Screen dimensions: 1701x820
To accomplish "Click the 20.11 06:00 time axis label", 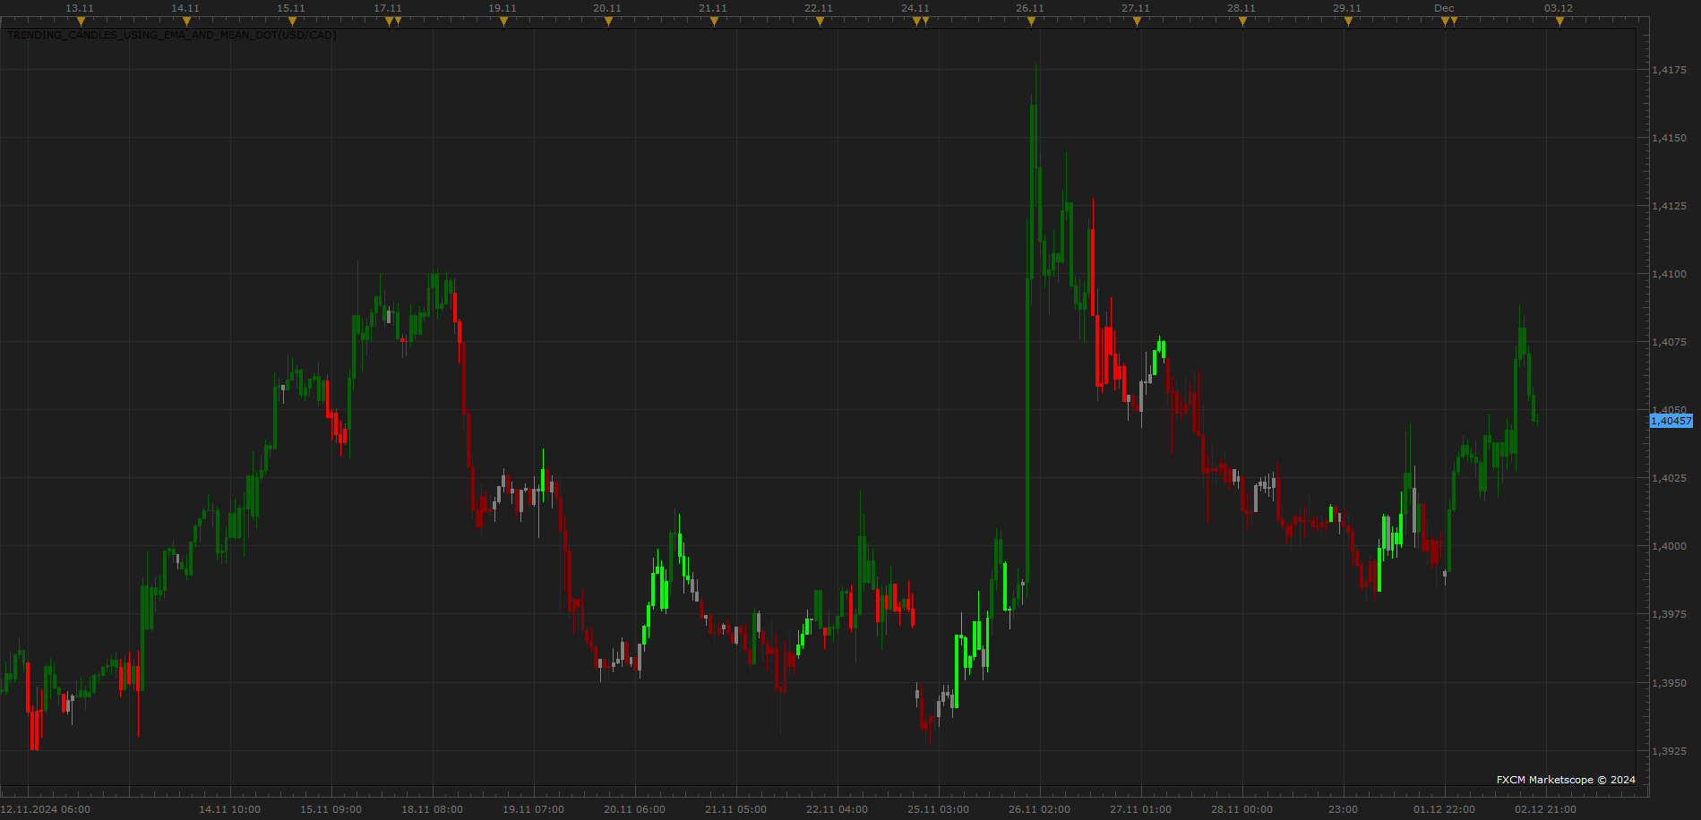I will [634, 809].
